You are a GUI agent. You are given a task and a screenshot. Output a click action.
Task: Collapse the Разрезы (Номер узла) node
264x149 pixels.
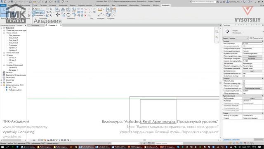click(x=4, y=65)
